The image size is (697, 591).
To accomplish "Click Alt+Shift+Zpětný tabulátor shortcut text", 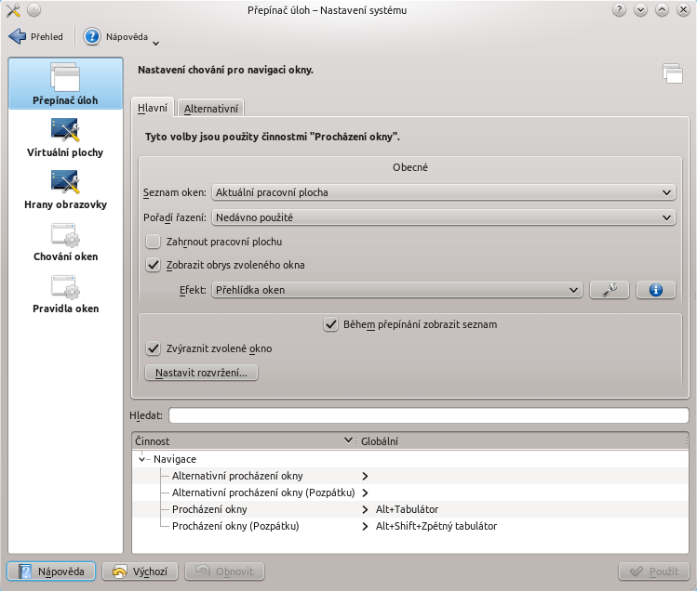I will point(436,526).
